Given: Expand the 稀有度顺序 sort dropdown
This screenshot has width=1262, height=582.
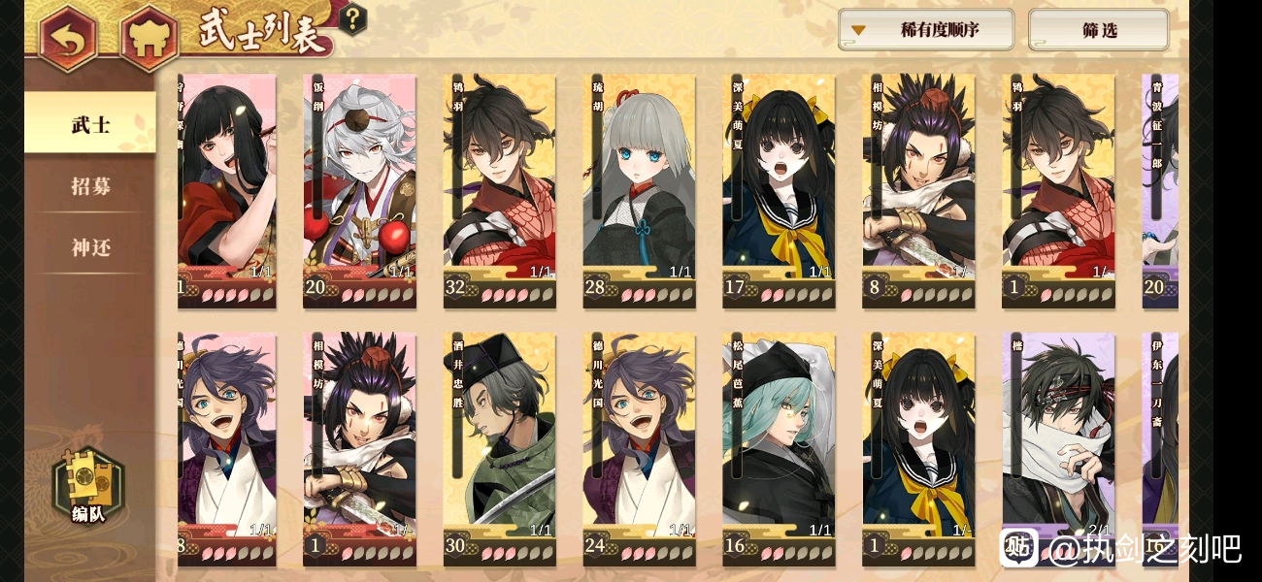Looking at the screenshot, I should (x=926, y=30).
